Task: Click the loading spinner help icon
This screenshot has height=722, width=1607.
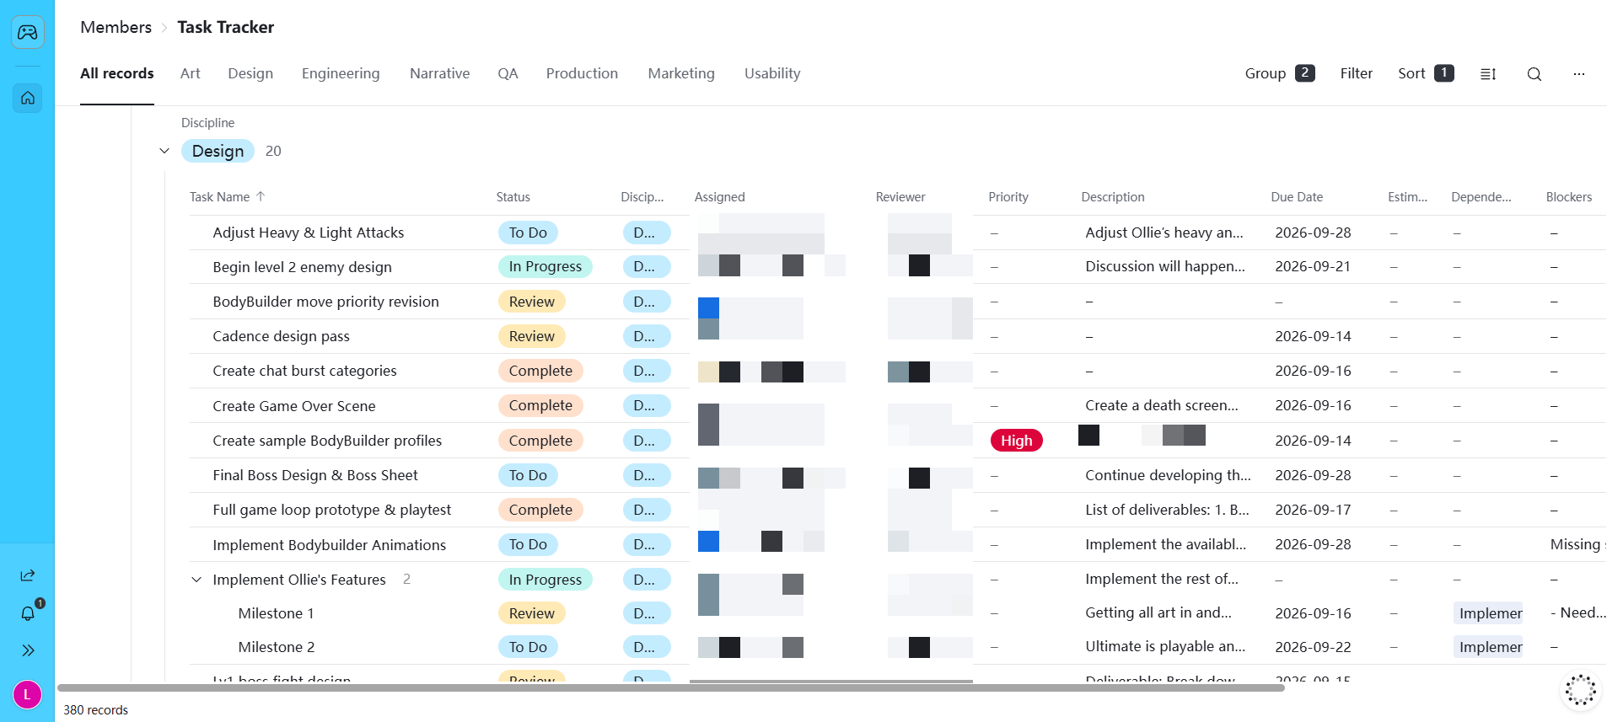Action: tap(1581, 690)
